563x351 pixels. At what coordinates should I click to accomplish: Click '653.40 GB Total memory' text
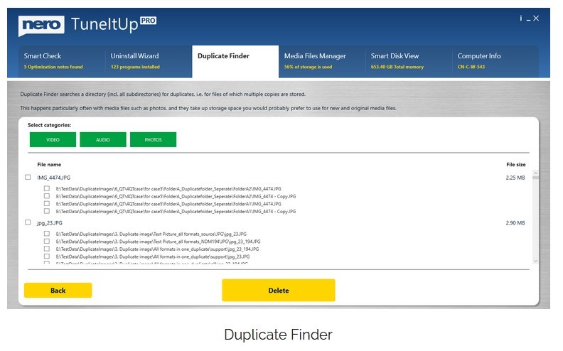pyautogui.click(x=397, y=67)
